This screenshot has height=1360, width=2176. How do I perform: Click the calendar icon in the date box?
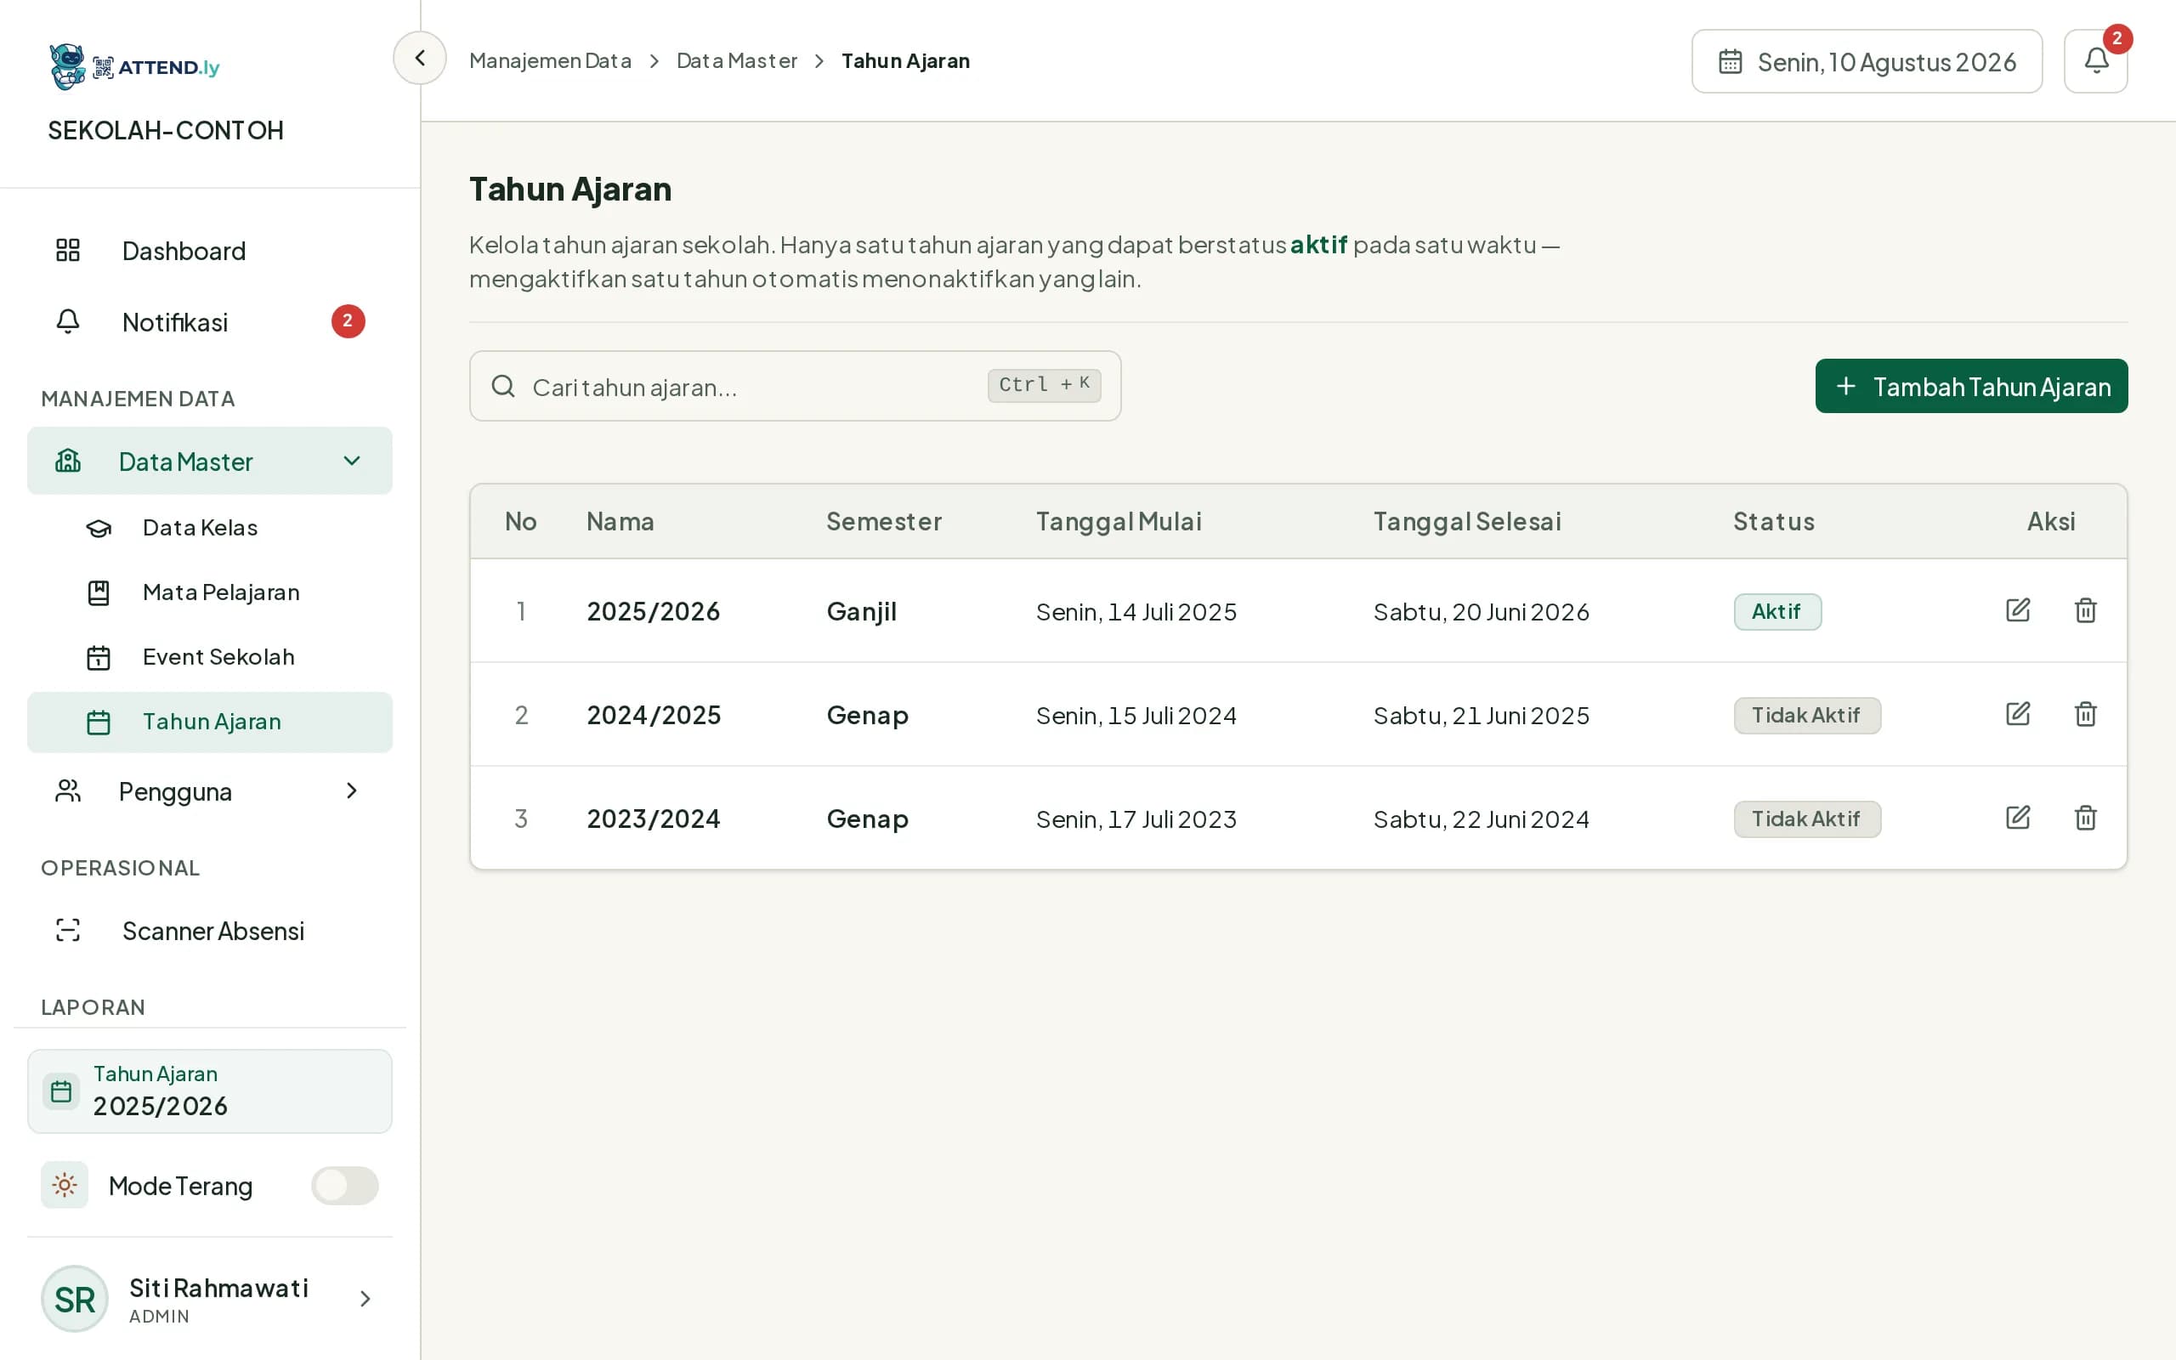point(1730,61)
